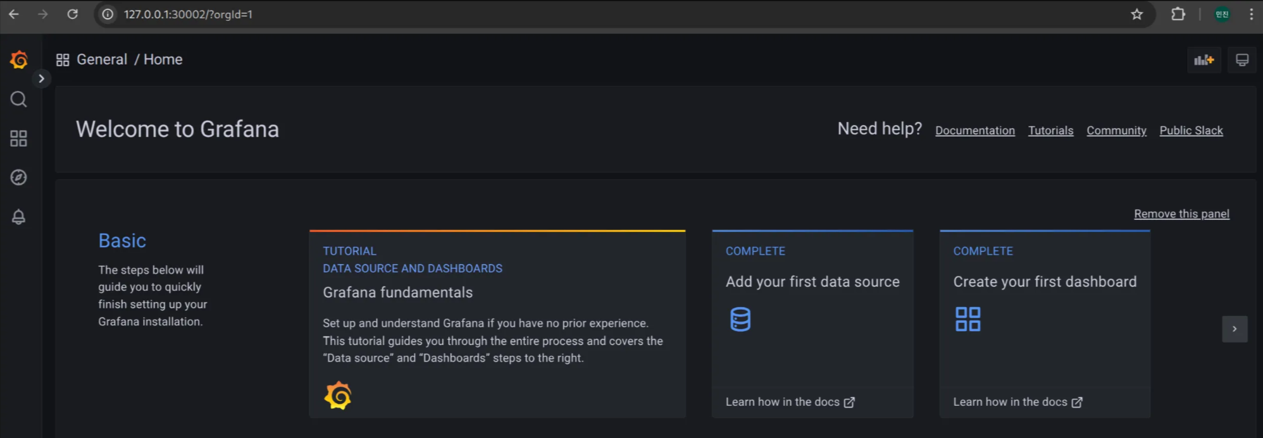Open the Grafana fundamentals tutorial card
This screenshot has width=1263, height=438.
[497, 324]
